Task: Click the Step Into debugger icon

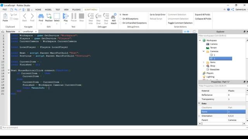Action: click(91, 16)
